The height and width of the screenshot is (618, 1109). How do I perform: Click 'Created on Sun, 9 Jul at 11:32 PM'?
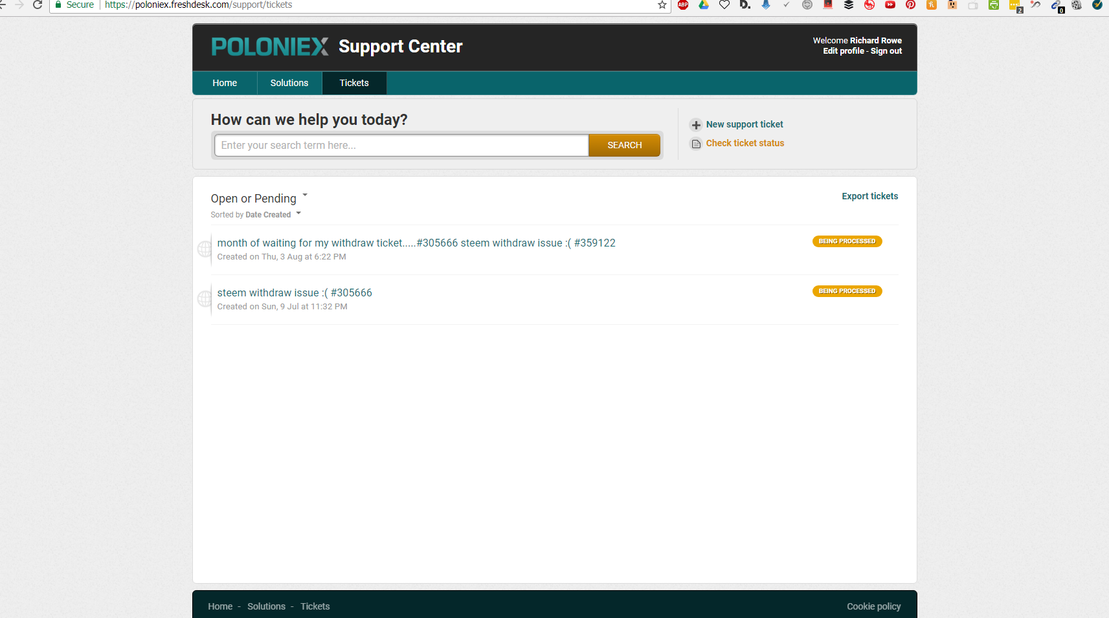pyautogui.click(x=282, y=307)
